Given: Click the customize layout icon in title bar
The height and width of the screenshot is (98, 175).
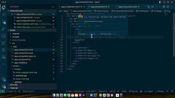Looking at the screenshot, I should (172, 2).
